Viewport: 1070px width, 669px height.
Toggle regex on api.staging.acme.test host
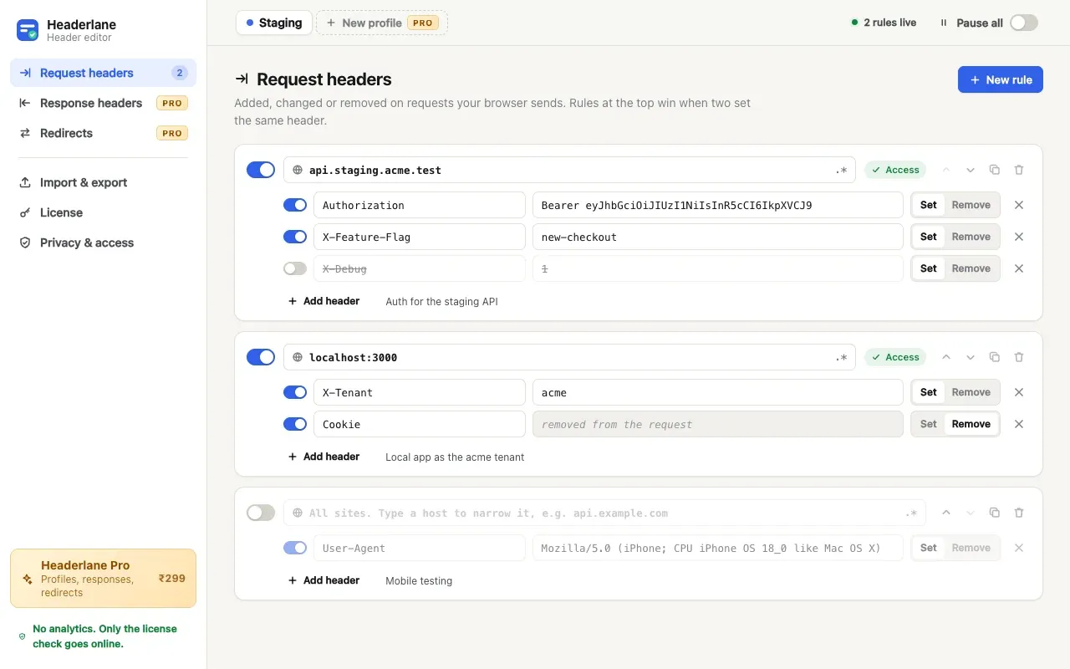(841, 170)
